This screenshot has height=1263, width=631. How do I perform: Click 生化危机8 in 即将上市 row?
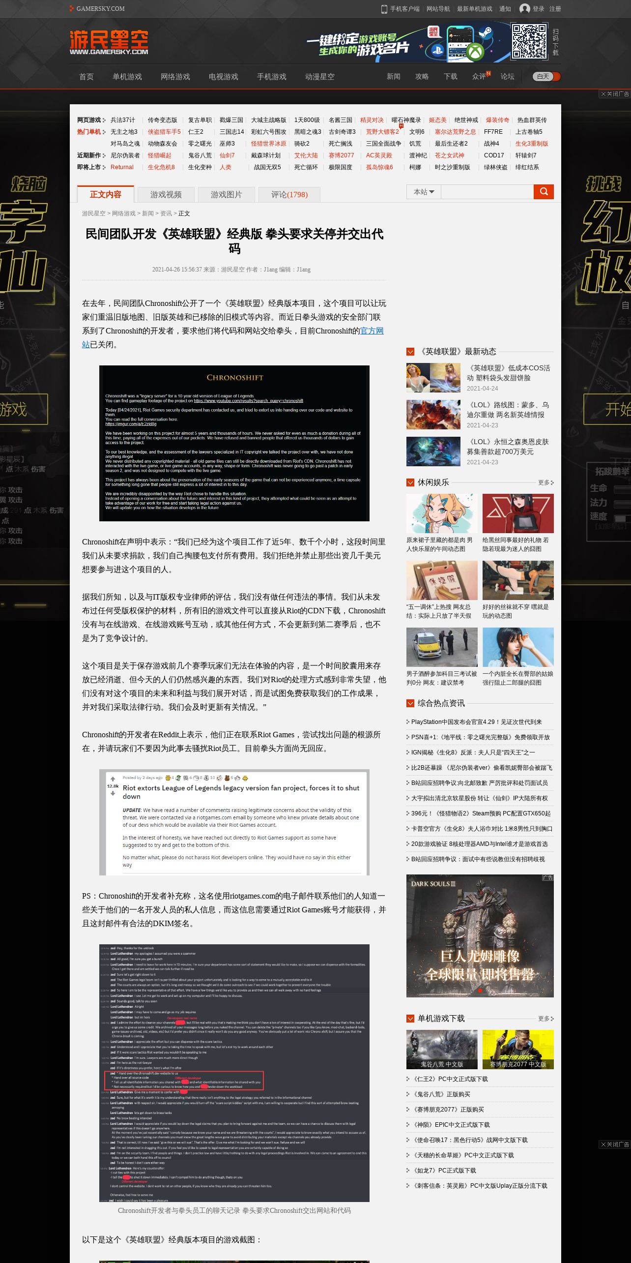pos(161,167)
